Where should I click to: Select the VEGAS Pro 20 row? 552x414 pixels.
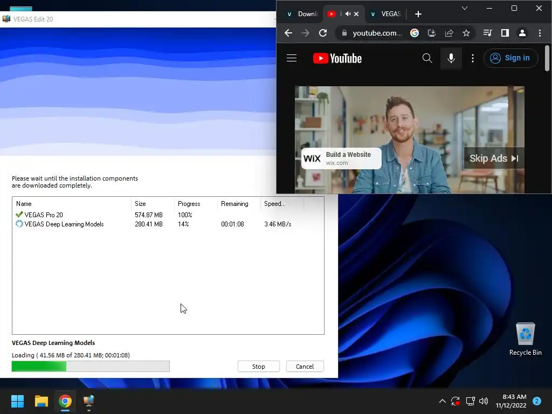[x=168, y=215]
